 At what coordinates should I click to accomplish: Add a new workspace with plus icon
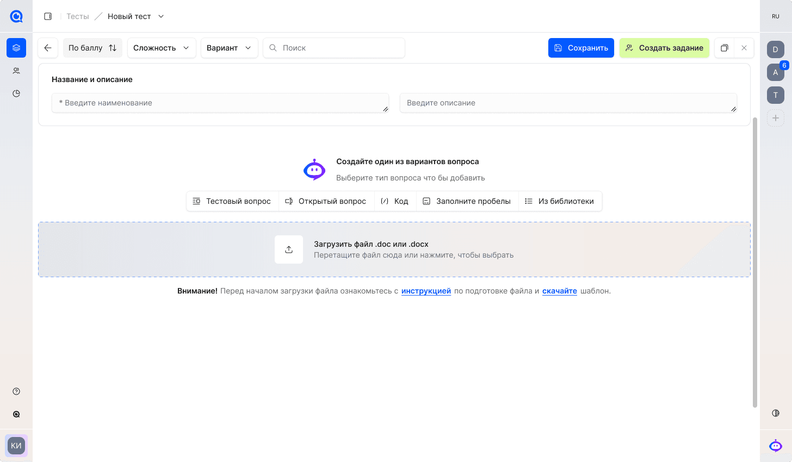tap(776, 118)
